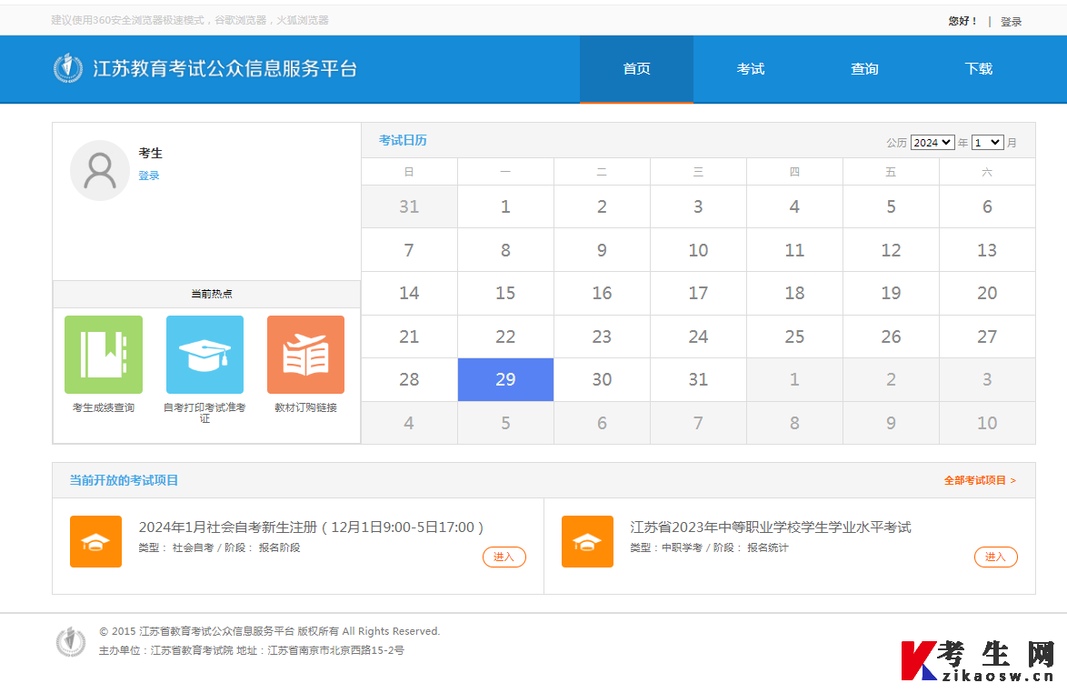Image resolution: width=1067 pixels, height=693 pixels.
Task: Select calendar date 14
Action: [x=409, y=293]
